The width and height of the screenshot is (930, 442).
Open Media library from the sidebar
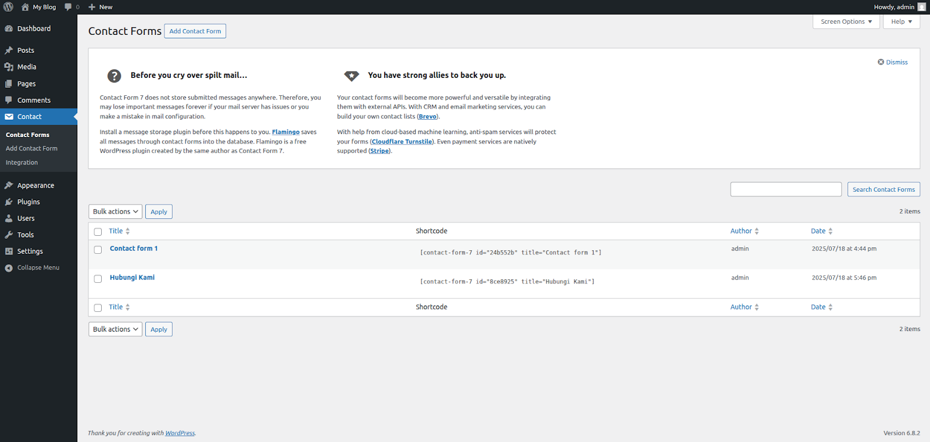tap(27, 67)
